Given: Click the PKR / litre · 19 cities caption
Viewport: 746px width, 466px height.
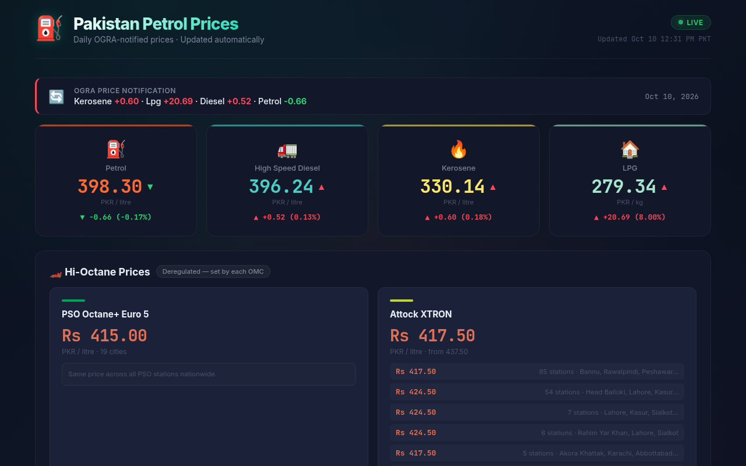Looking at the screenshot, I should 94,352.
